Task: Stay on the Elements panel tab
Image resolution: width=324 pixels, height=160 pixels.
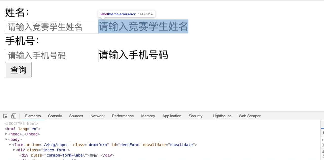Action: [33, 116]
